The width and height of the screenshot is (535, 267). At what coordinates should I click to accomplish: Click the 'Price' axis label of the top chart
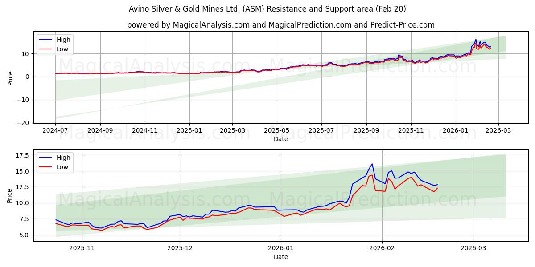coord(10,78)
